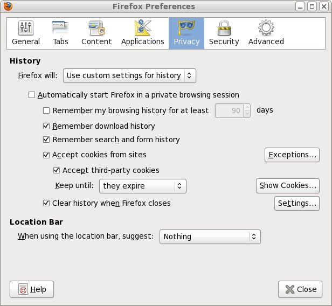Disable Clear history when Firefox closes
This screenshot has width=332, height=306.
(x=46, y=203)
